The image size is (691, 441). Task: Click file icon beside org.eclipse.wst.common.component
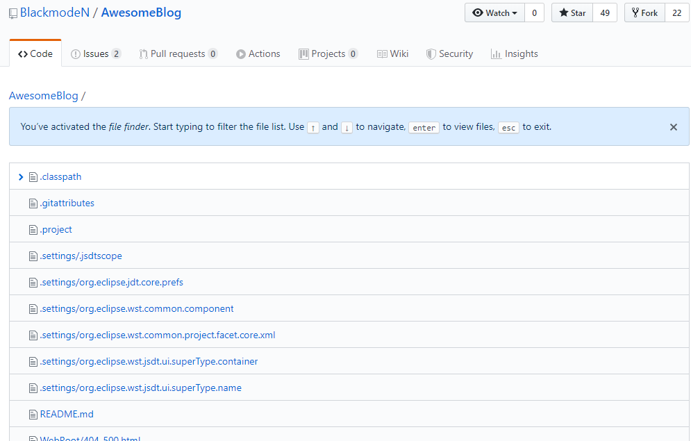tap(33, 309)
